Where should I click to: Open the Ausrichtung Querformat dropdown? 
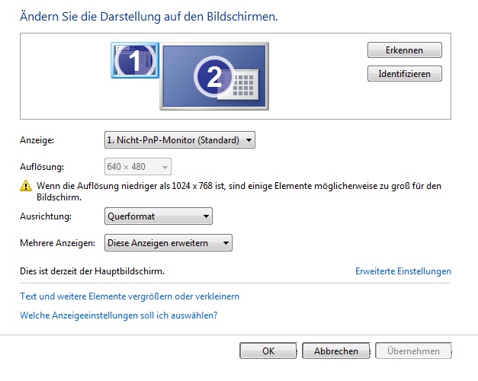[159, 216]
